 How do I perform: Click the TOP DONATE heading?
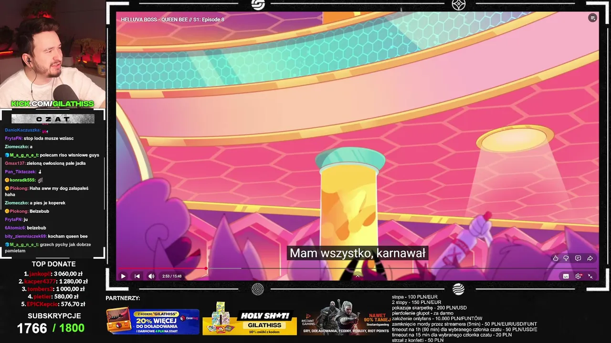point(53,264)
